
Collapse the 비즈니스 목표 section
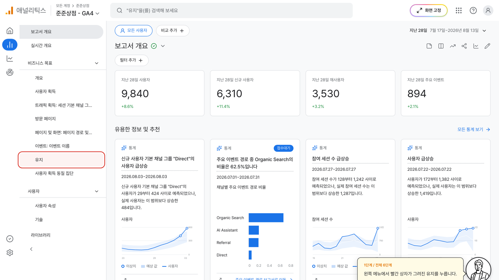[97, 63]
